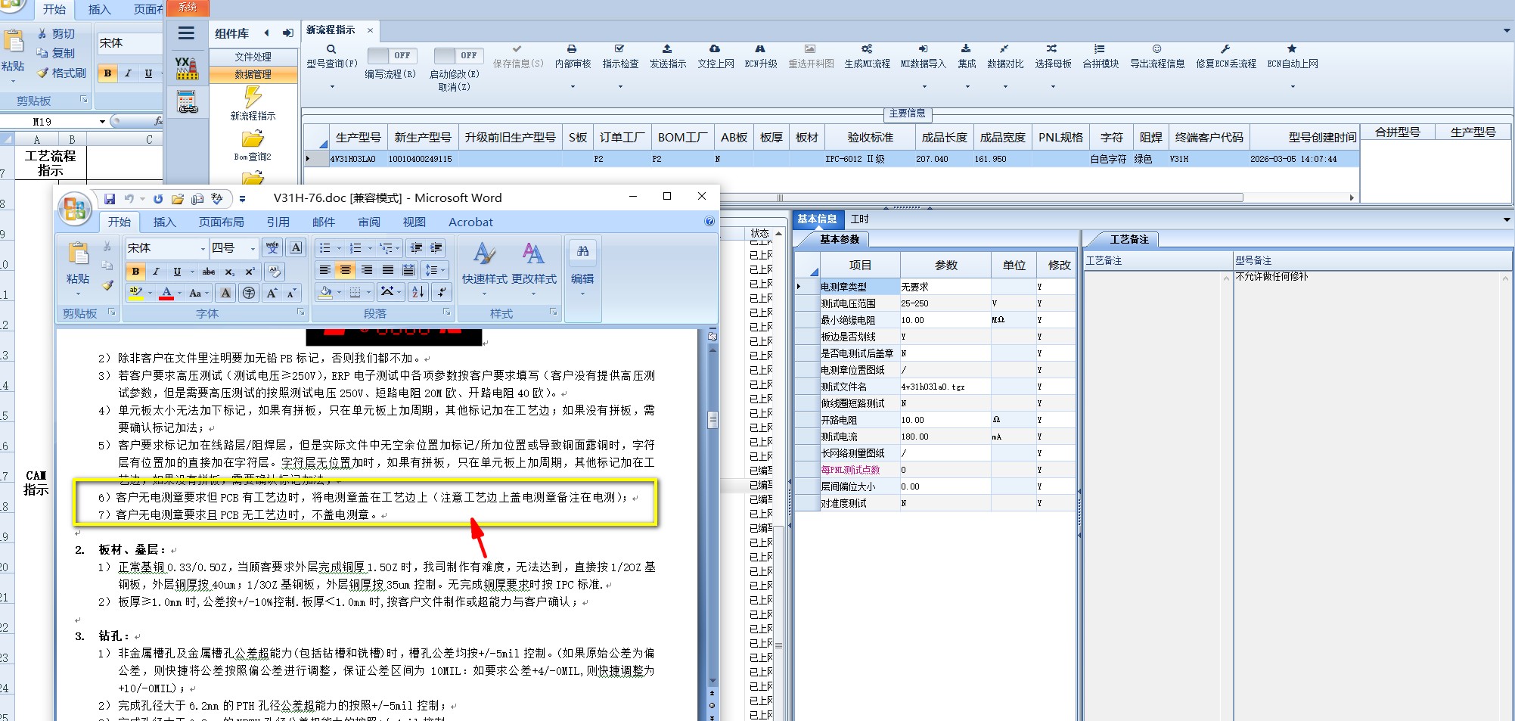Screen dimensions: 1515x721
Task: Click ECN升级 icon
Action: 760,48
